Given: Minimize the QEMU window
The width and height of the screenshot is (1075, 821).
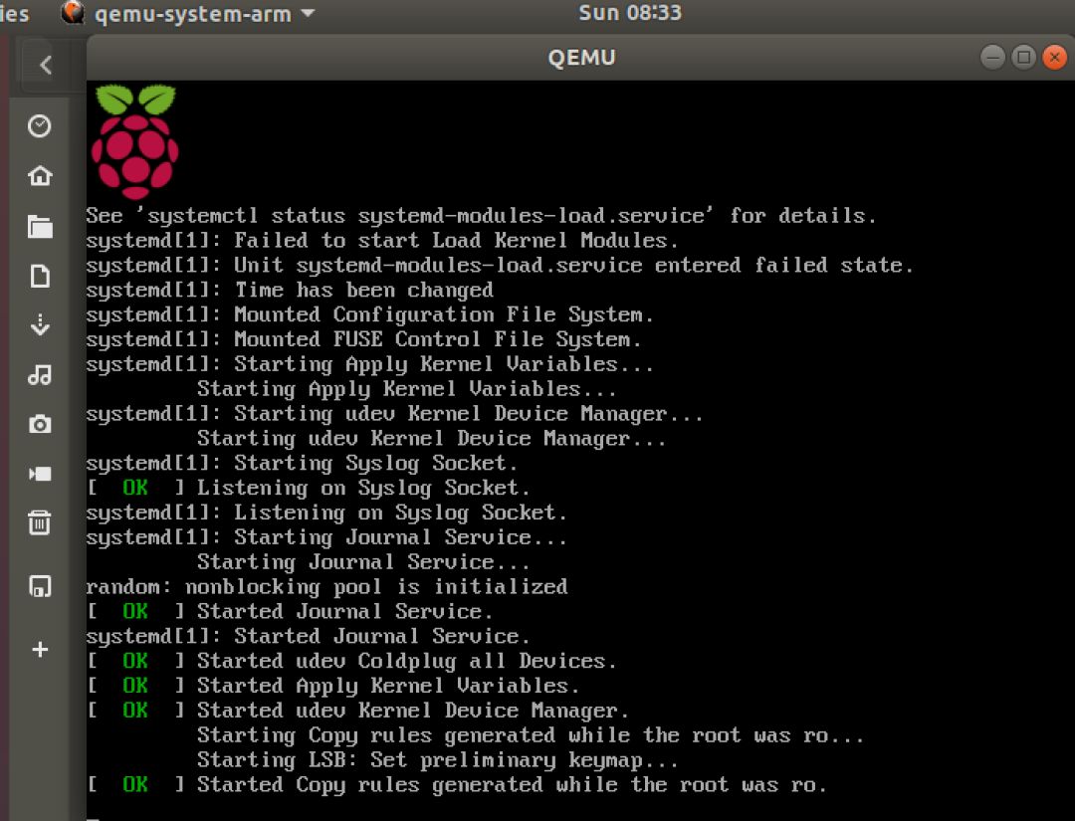Looking at the screenshot, I should tap(992, 57).
